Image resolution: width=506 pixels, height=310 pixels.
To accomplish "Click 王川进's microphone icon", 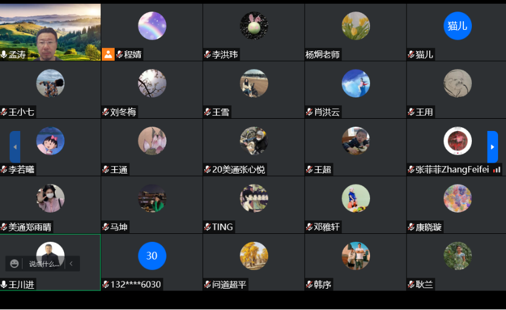I will [4, 284].
